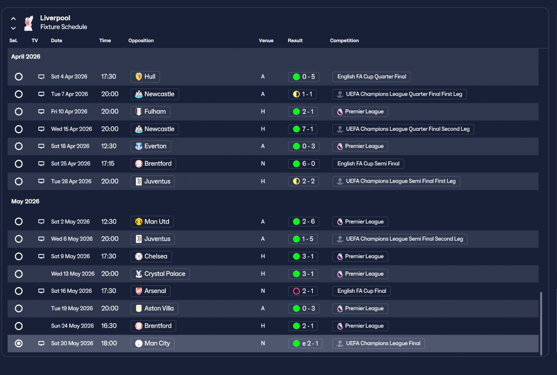This screenshot has width=557, height=375.
Task: Click TV icon for Man Utd match
Action: click(41, 221)
